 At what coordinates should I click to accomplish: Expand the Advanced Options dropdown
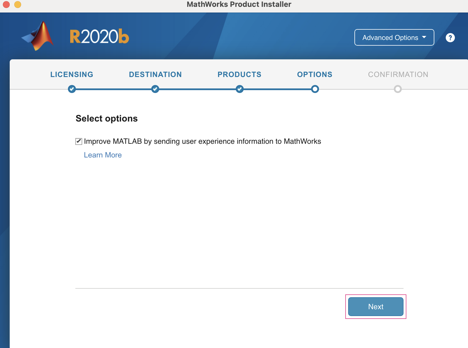point(394,37)
